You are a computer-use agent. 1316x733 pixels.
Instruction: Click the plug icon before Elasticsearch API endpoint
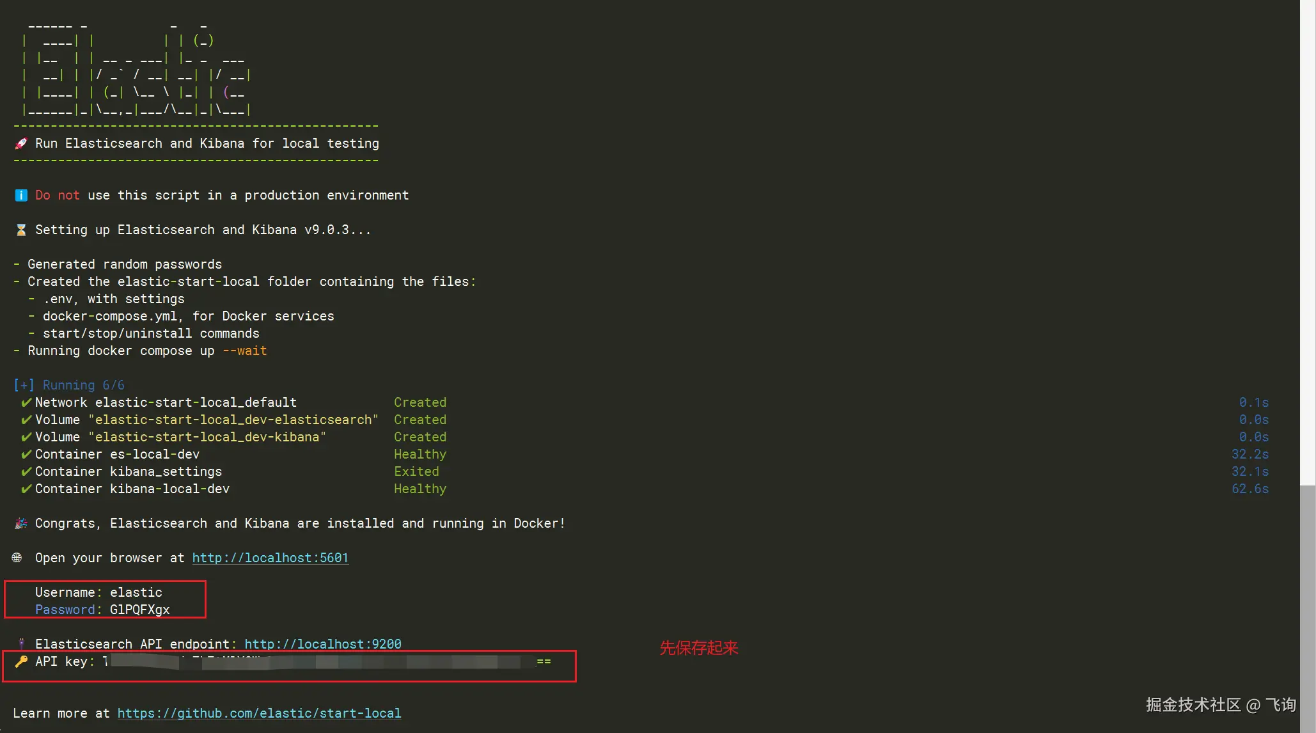(x=21, y=643)
